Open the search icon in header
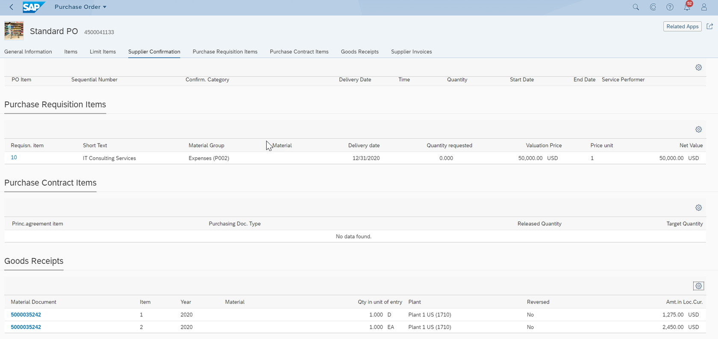 point(636,7)
